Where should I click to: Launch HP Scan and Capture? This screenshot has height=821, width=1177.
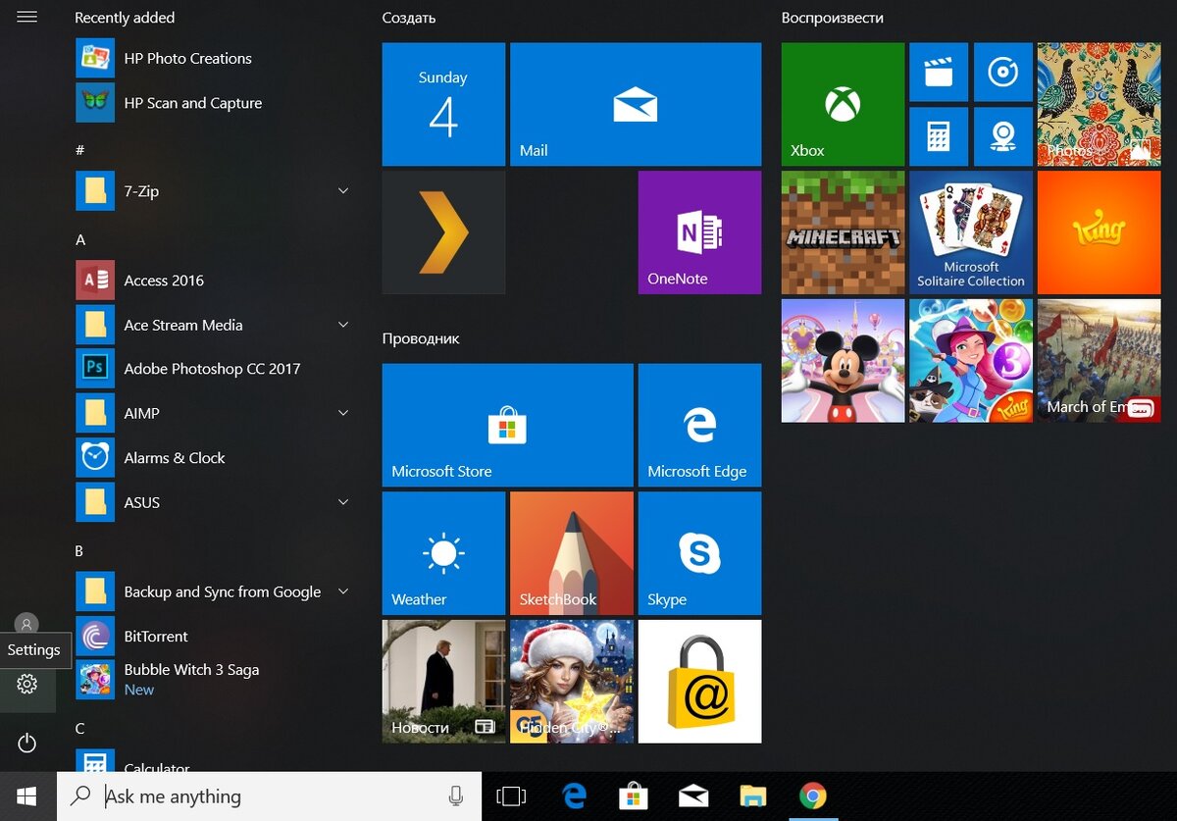click(x=214, y=102)
